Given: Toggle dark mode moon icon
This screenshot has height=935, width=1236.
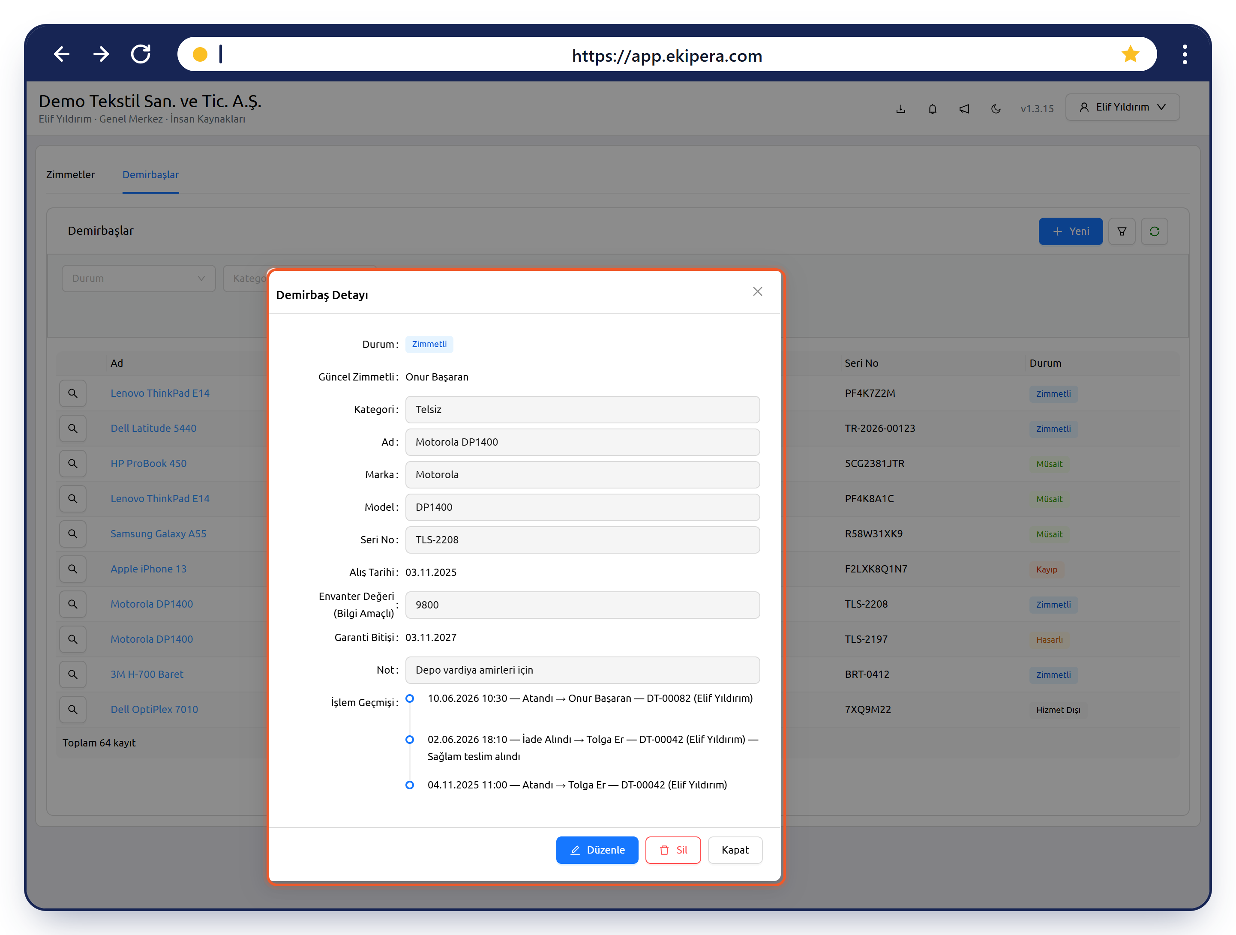Looking at the screenshot, I should (996, 108).
